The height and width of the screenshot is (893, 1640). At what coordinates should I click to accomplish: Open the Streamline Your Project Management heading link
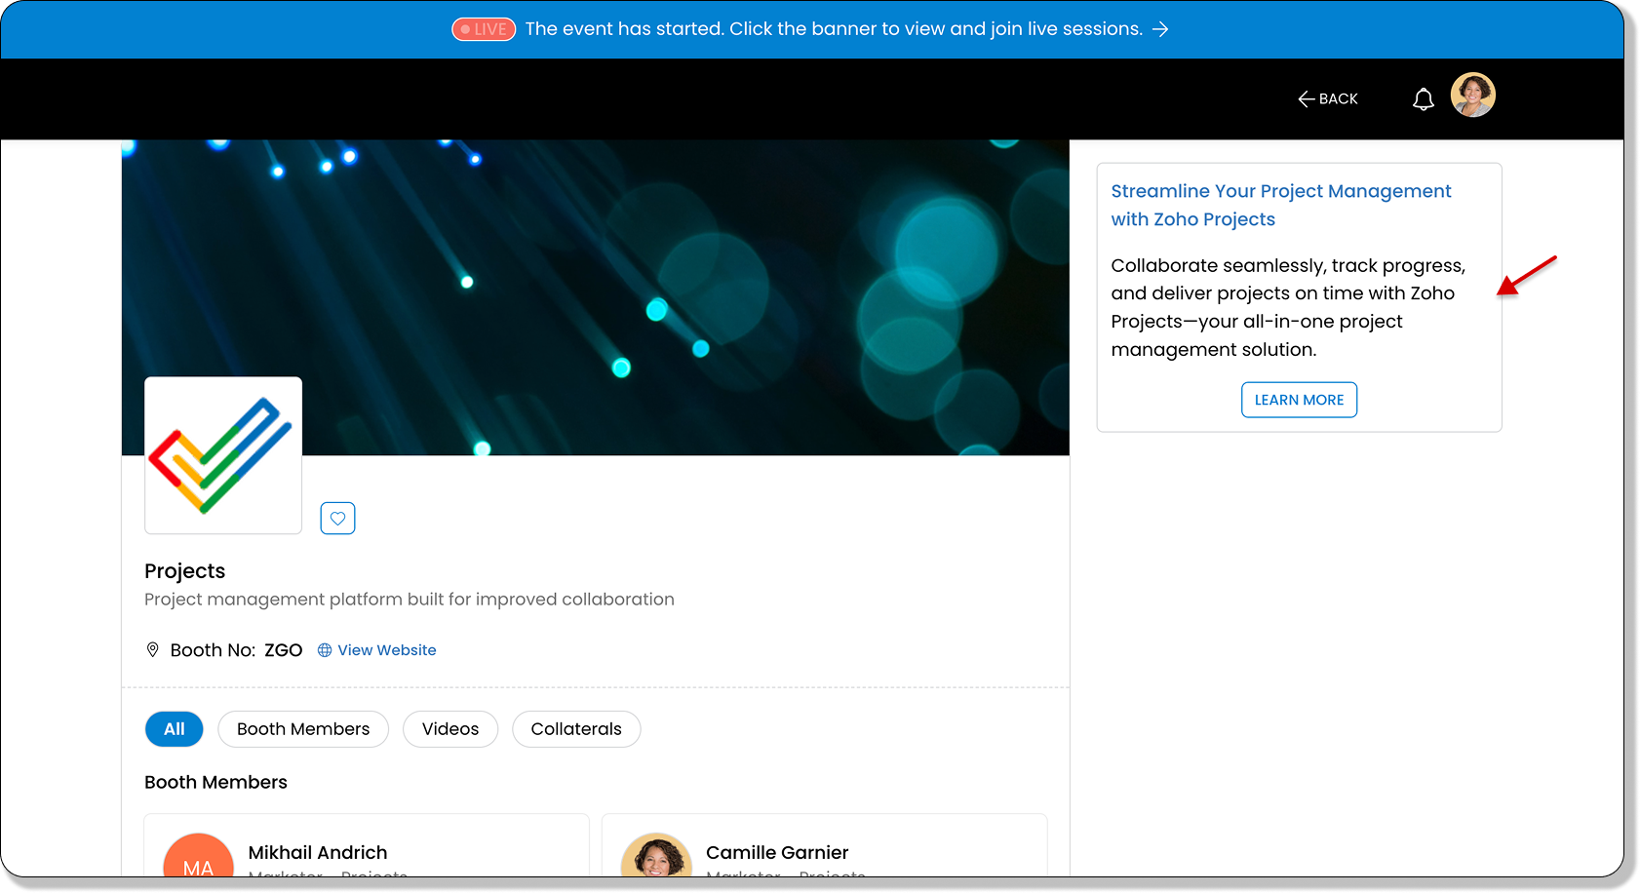pyautogui.click(x=1281, y=205)
